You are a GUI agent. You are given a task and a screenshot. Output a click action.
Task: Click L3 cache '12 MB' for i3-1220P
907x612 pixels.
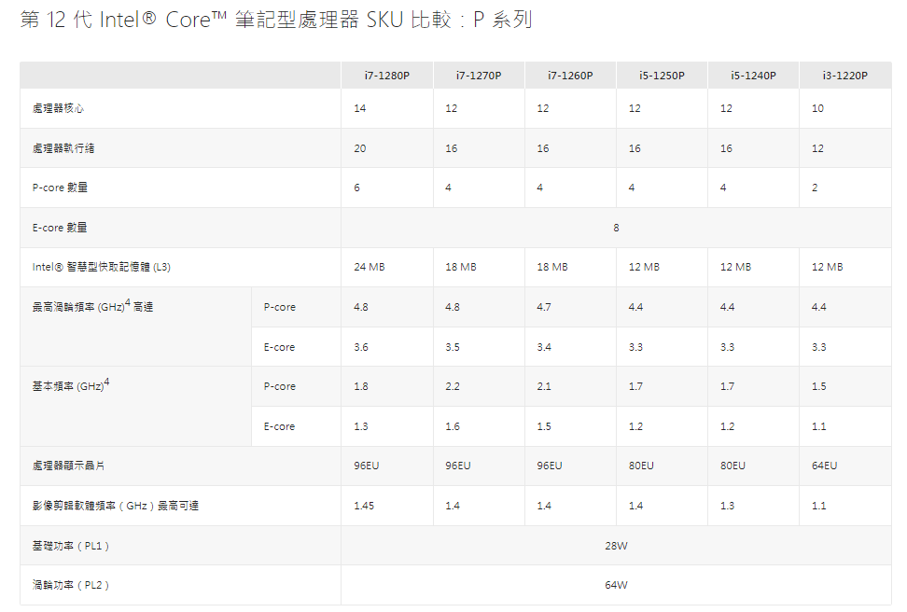[x=827, y=267]
